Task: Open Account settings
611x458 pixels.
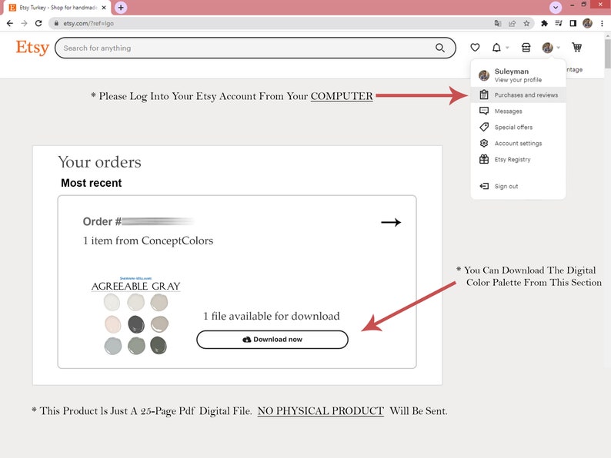Action: tap(518, 143)
